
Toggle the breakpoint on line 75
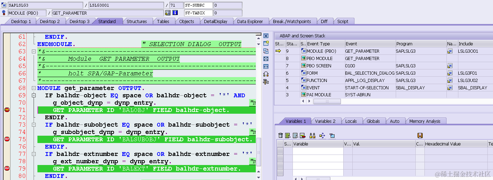[x=7, y=139]
